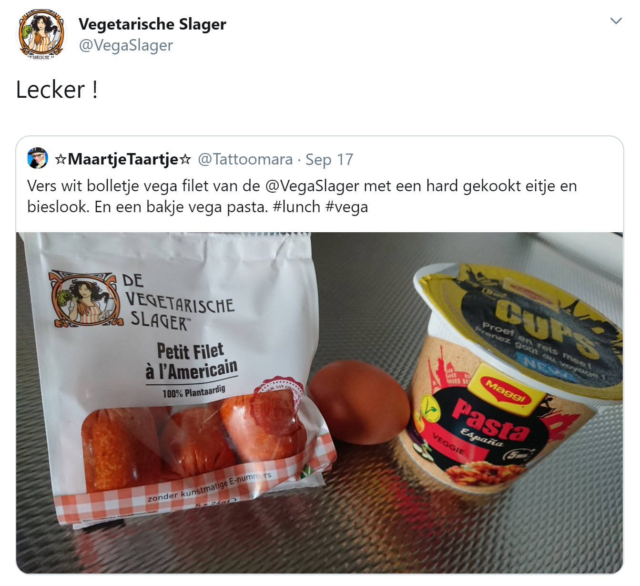The height and width of the screenshot is (586, 640).
Task: Expand the tweet options chevron menu
Action: (x=616, y=21)
